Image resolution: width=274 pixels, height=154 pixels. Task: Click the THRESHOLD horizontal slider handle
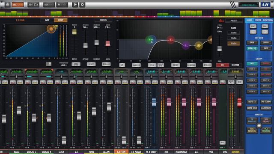(x=49, y=64)
